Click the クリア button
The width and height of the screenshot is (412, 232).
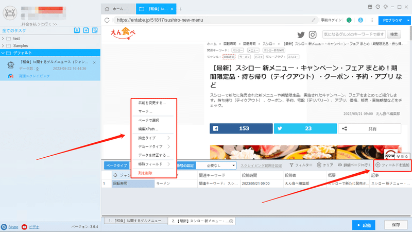pyautogui.click(x=325, y=165)
